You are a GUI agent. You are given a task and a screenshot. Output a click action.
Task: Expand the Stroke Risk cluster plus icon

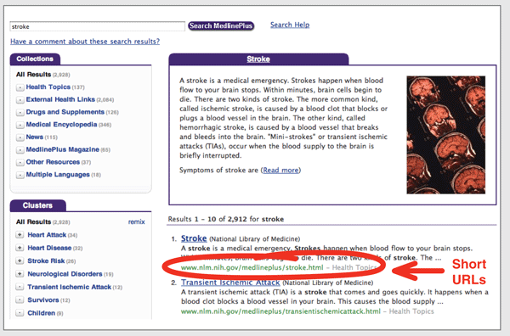[20, 260]
